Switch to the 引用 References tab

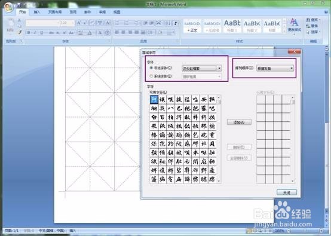(x=73, y=12)
